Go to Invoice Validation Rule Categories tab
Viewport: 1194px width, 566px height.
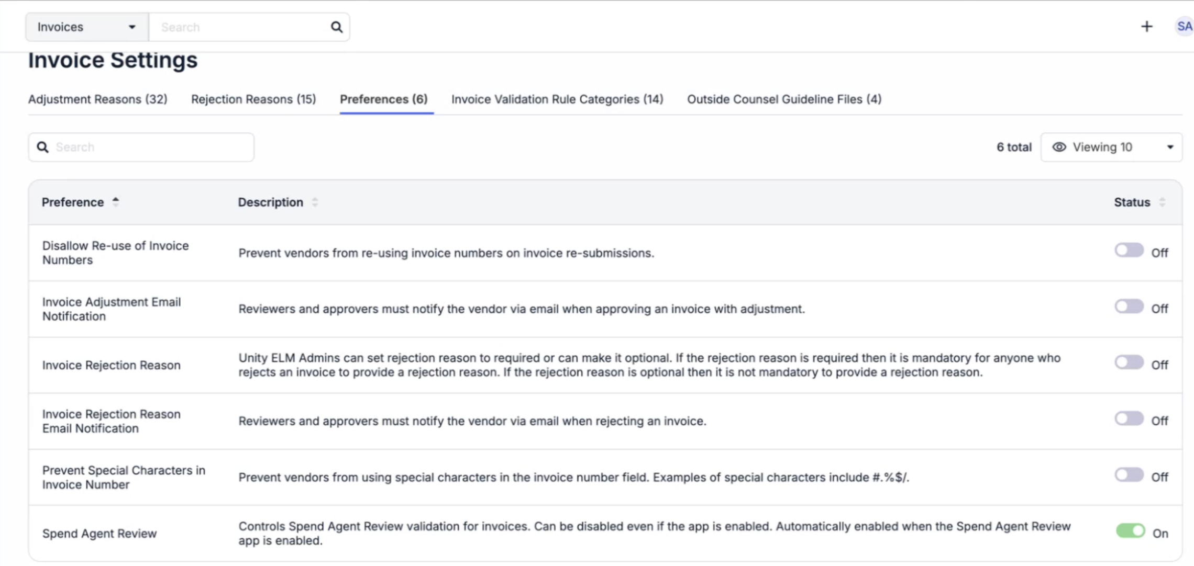(557, 99)
